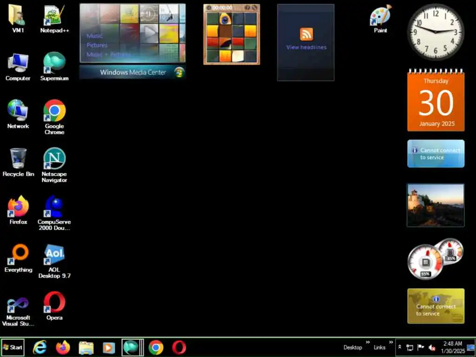Launch AOL Desktop 9.7 shortcut

click(54, 261)
